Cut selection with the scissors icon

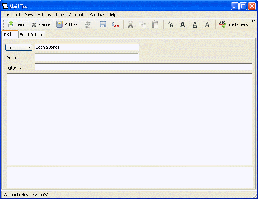130,24
